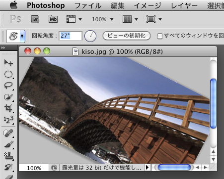Expand the screen mode dropdown arrow
The height and width of the screenshot is (179, 224).
160,19
